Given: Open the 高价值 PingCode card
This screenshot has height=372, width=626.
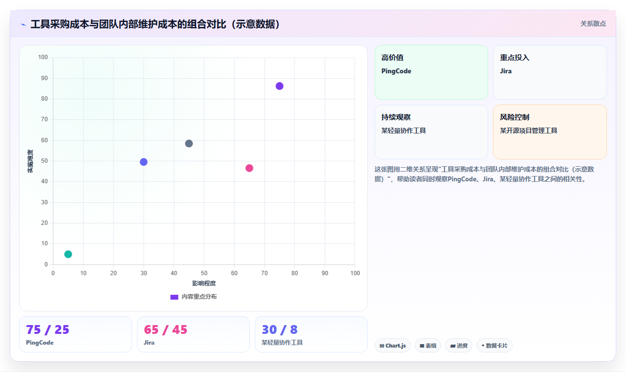Looking at the screenshot, I should point(431,72).
